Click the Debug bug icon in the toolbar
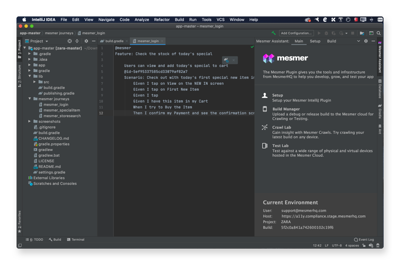This screenshot has width=400, height=265. [326, 33]
